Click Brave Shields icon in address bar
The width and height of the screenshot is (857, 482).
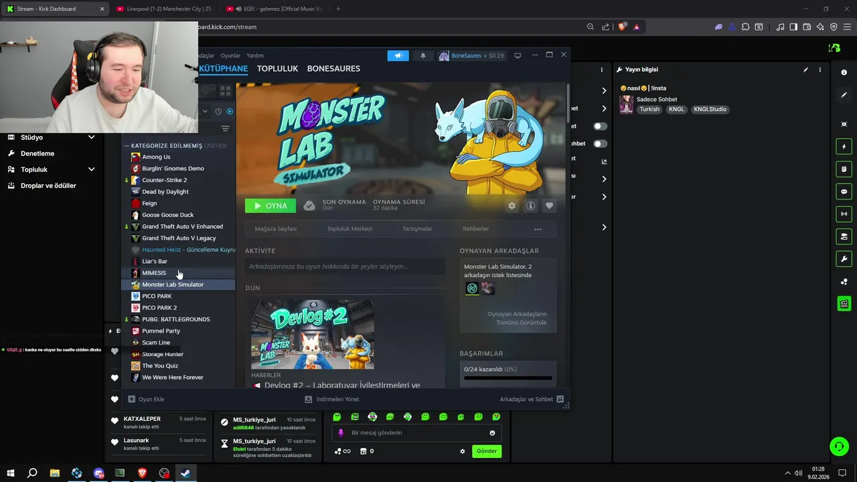(x=623, y=27)
